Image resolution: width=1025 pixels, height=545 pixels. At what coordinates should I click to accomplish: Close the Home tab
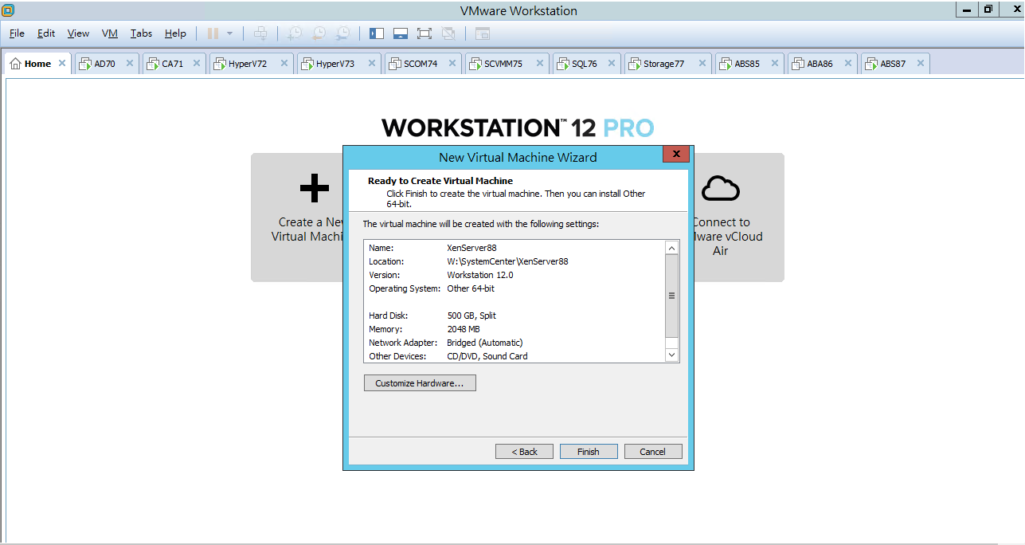[62, 64]
